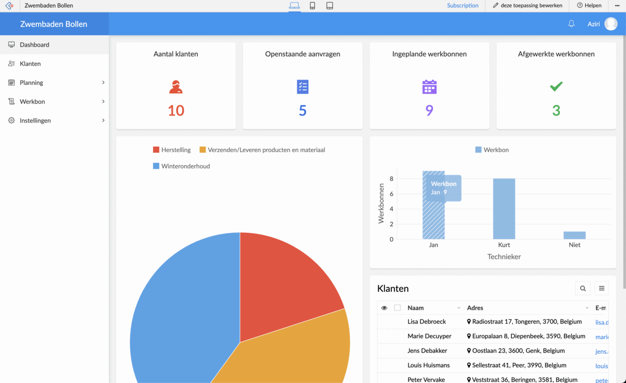
Task: Toggle Werkbon series in bar chart legend
Action: [x=491, y=150]
